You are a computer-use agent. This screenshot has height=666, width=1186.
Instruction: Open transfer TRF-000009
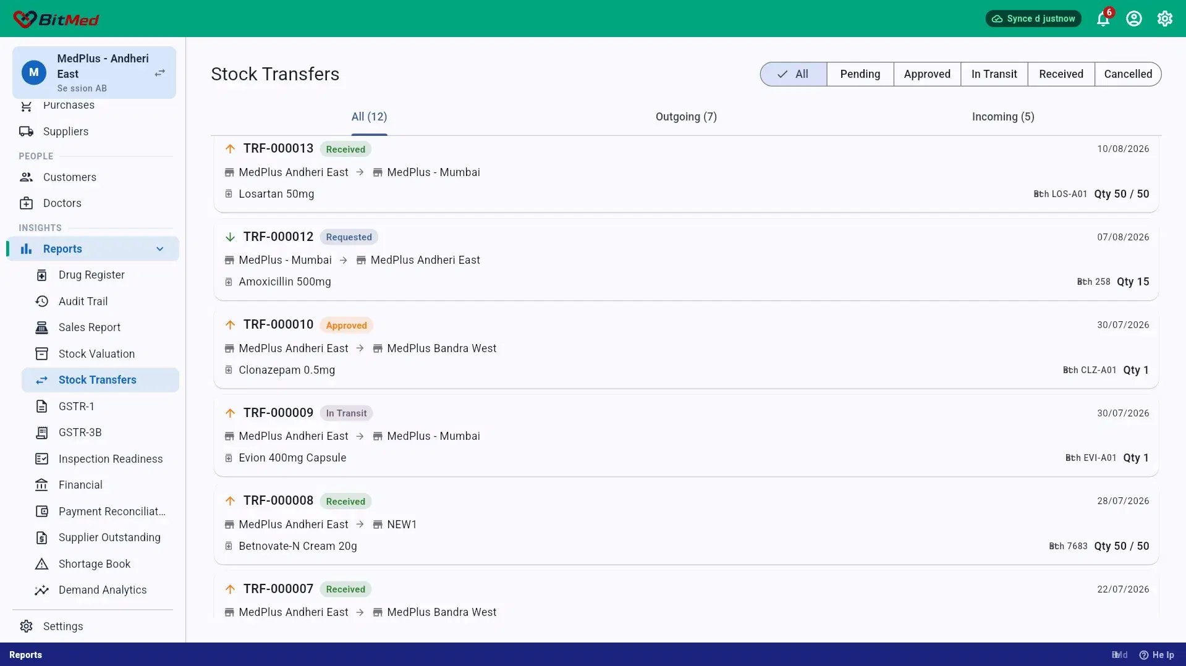click(686, 436)
